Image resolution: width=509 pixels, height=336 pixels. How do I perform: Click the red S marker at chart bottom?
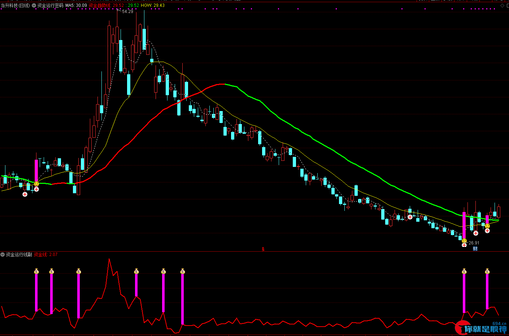263,249
